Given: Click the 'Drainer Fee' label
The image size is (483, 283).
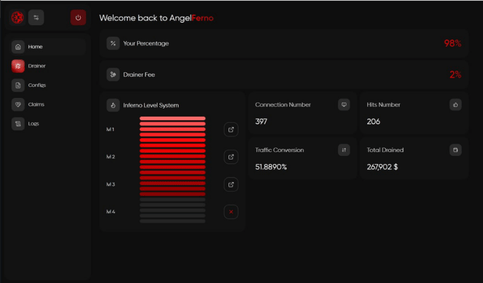Looking at the screenshot, I should (x=139, y=75).
